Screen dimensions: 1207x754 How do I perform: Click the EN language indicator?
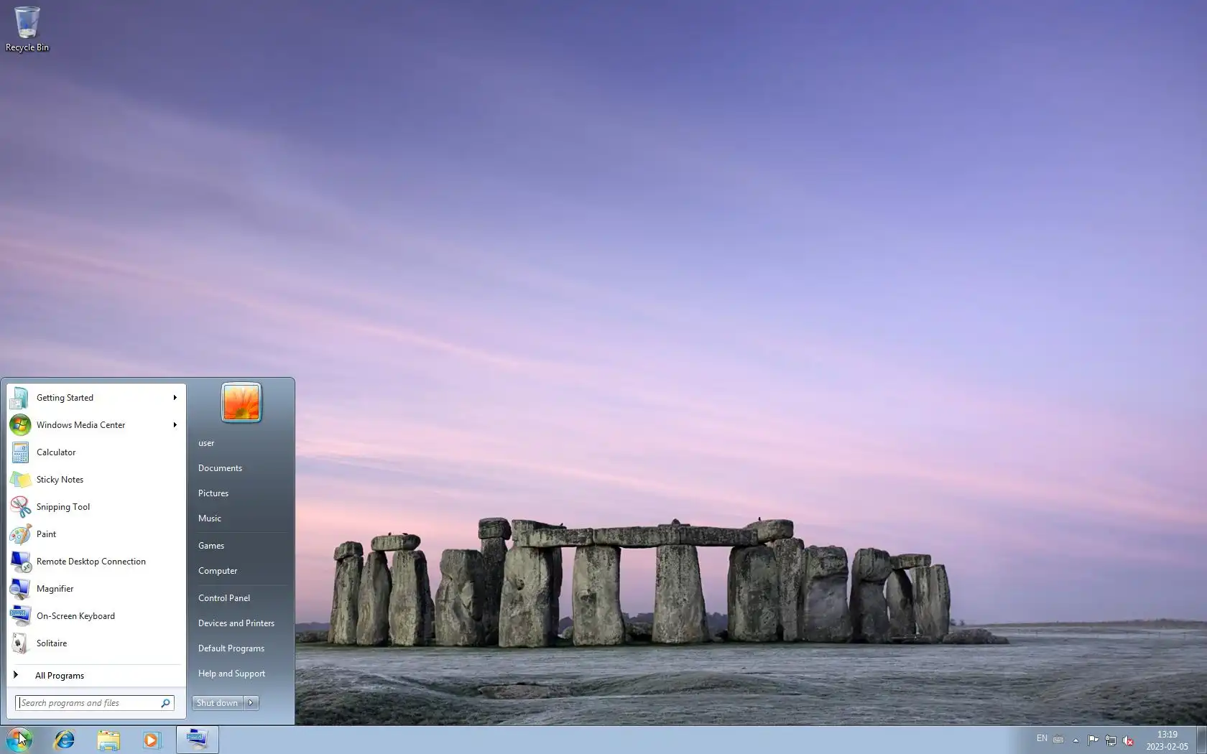point(1042,738)
